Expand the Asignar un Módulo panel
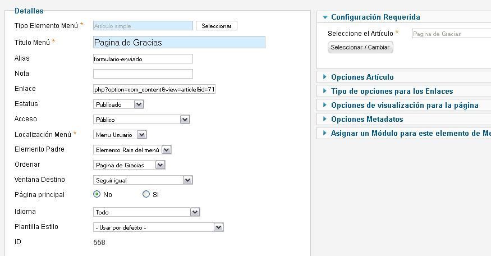The height and width of the screenshot is (256, 491). coord(407,133)
